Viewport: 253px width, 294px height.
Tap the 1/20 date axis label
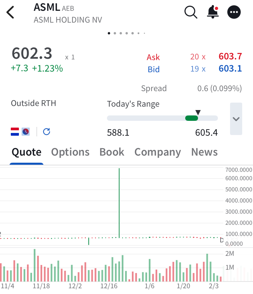tap(184, 286)
